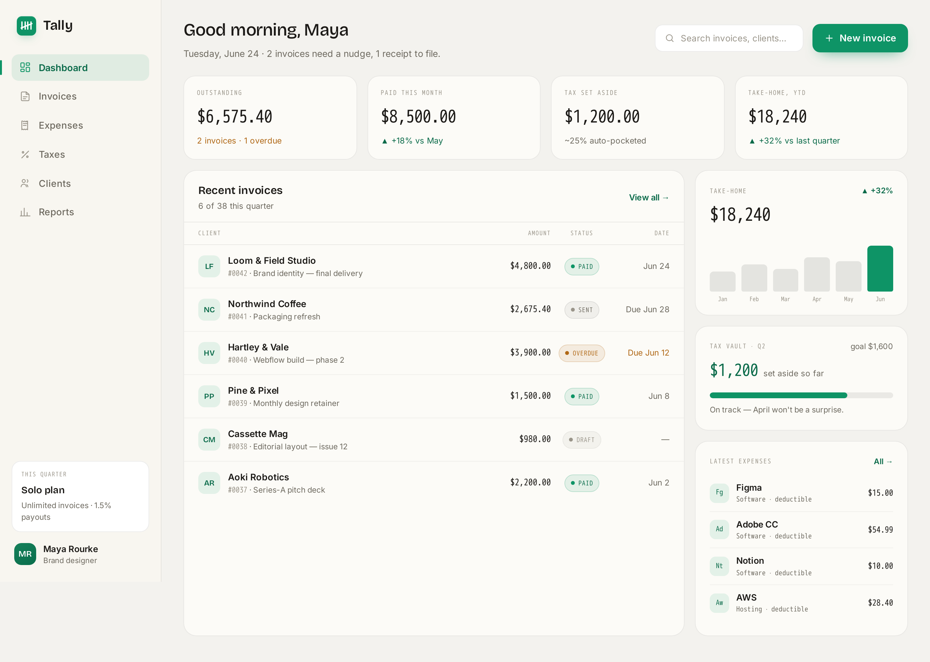The image size is (930, 662).
Task: Click the MR user avatar
Action: (x=25, y=554)
